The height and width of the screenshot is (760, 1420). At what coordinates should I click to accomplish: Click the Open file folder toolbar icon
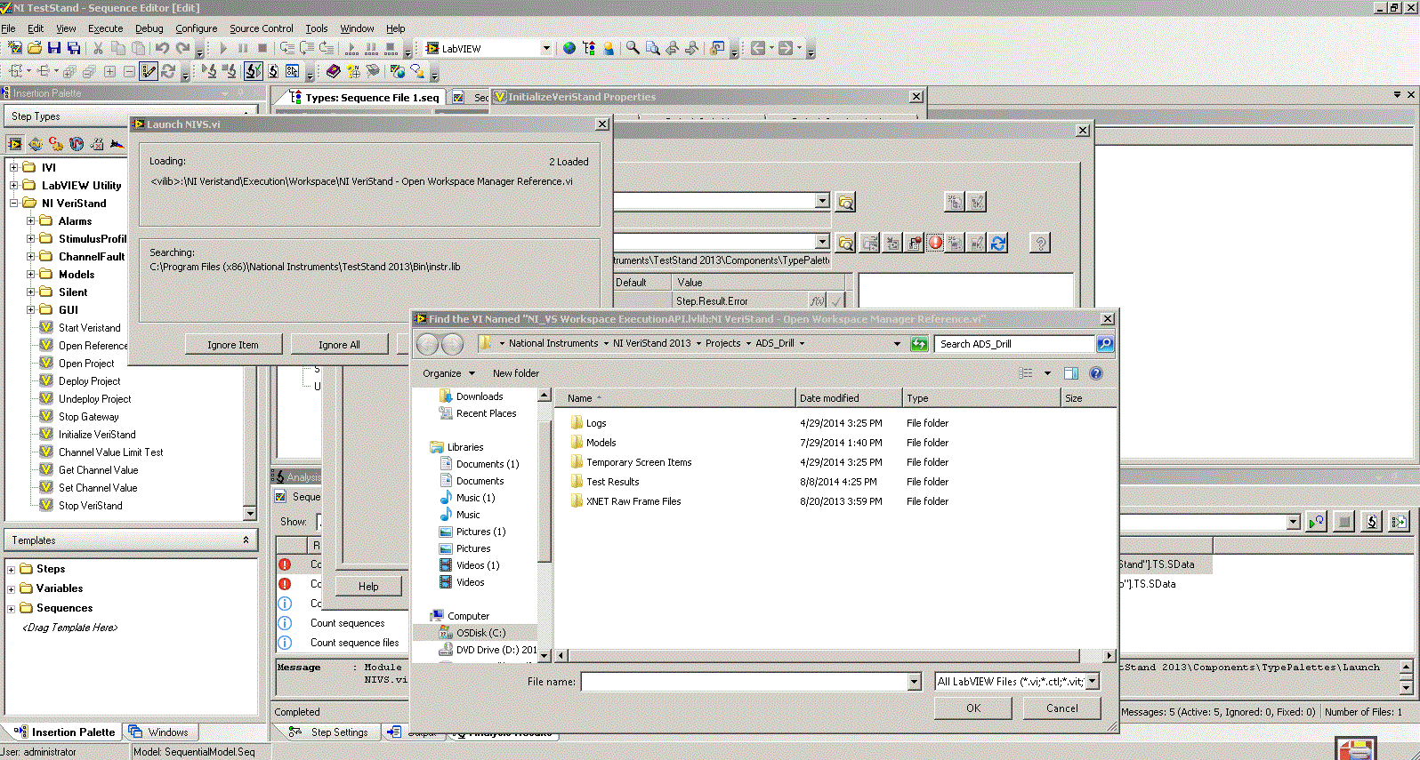(x=35, y=48)
